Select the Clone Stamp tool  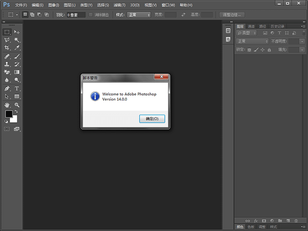click(x=7, y=64)
